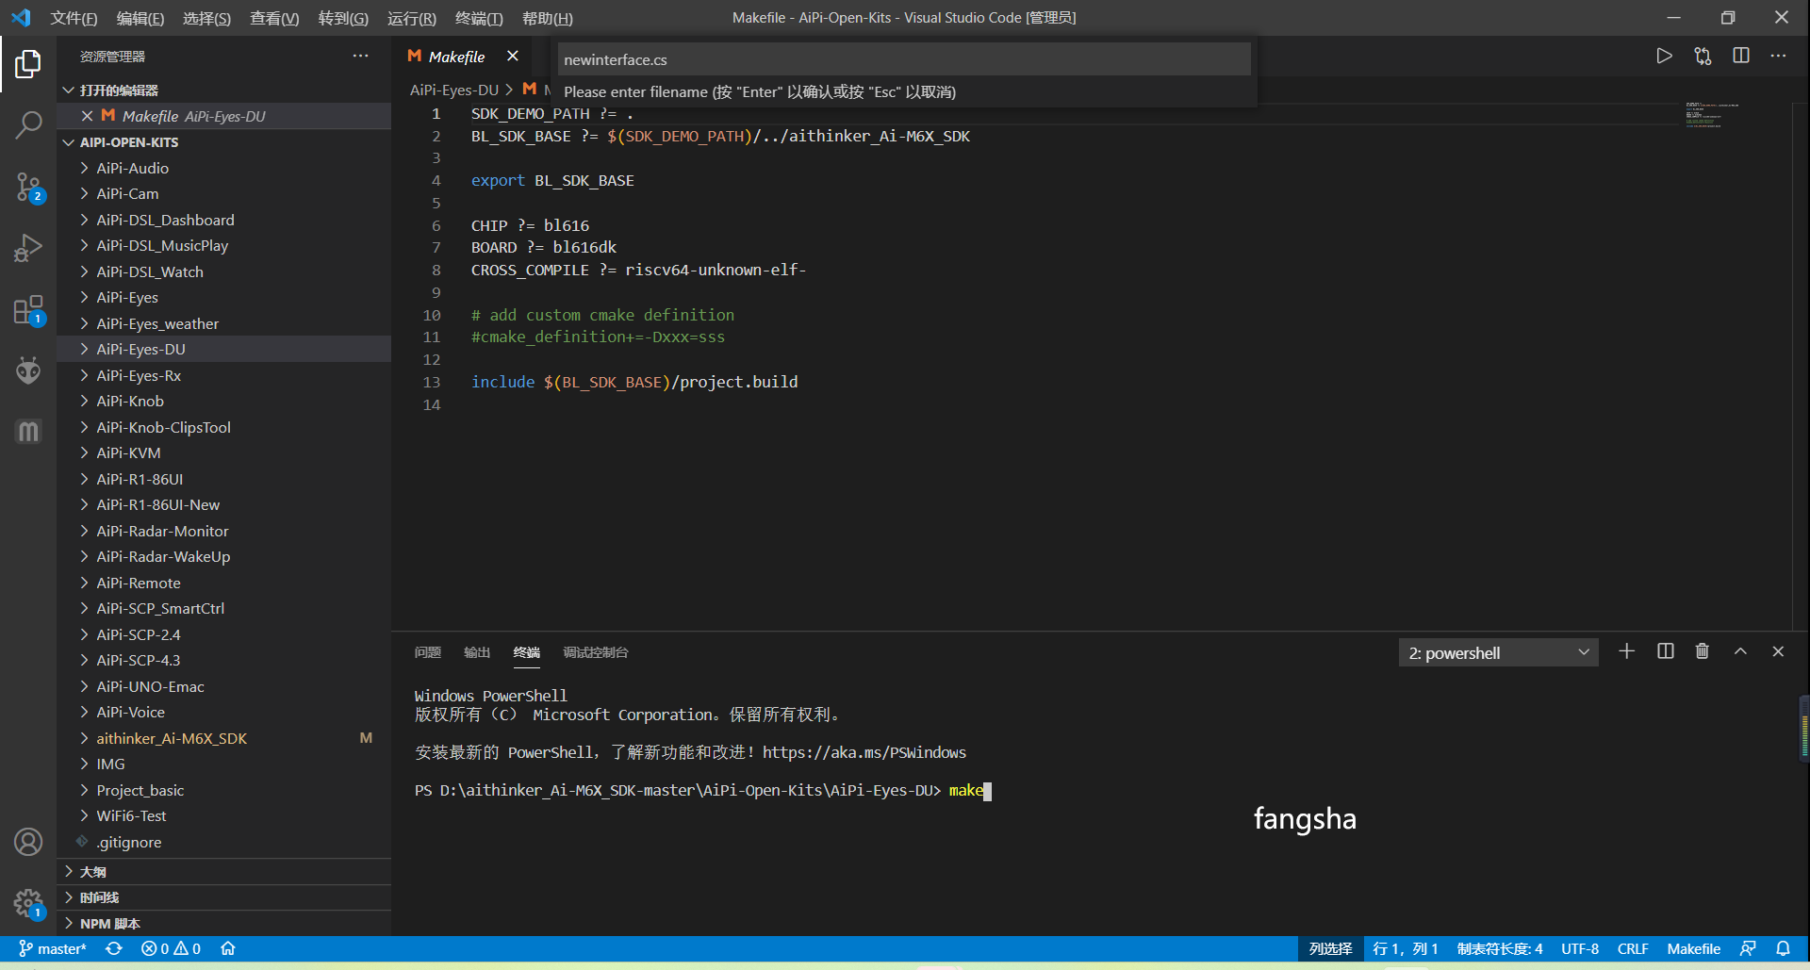This screenshot has width=1810, height=970.
Task: Open the Search view icon
Action: (28, 124)
